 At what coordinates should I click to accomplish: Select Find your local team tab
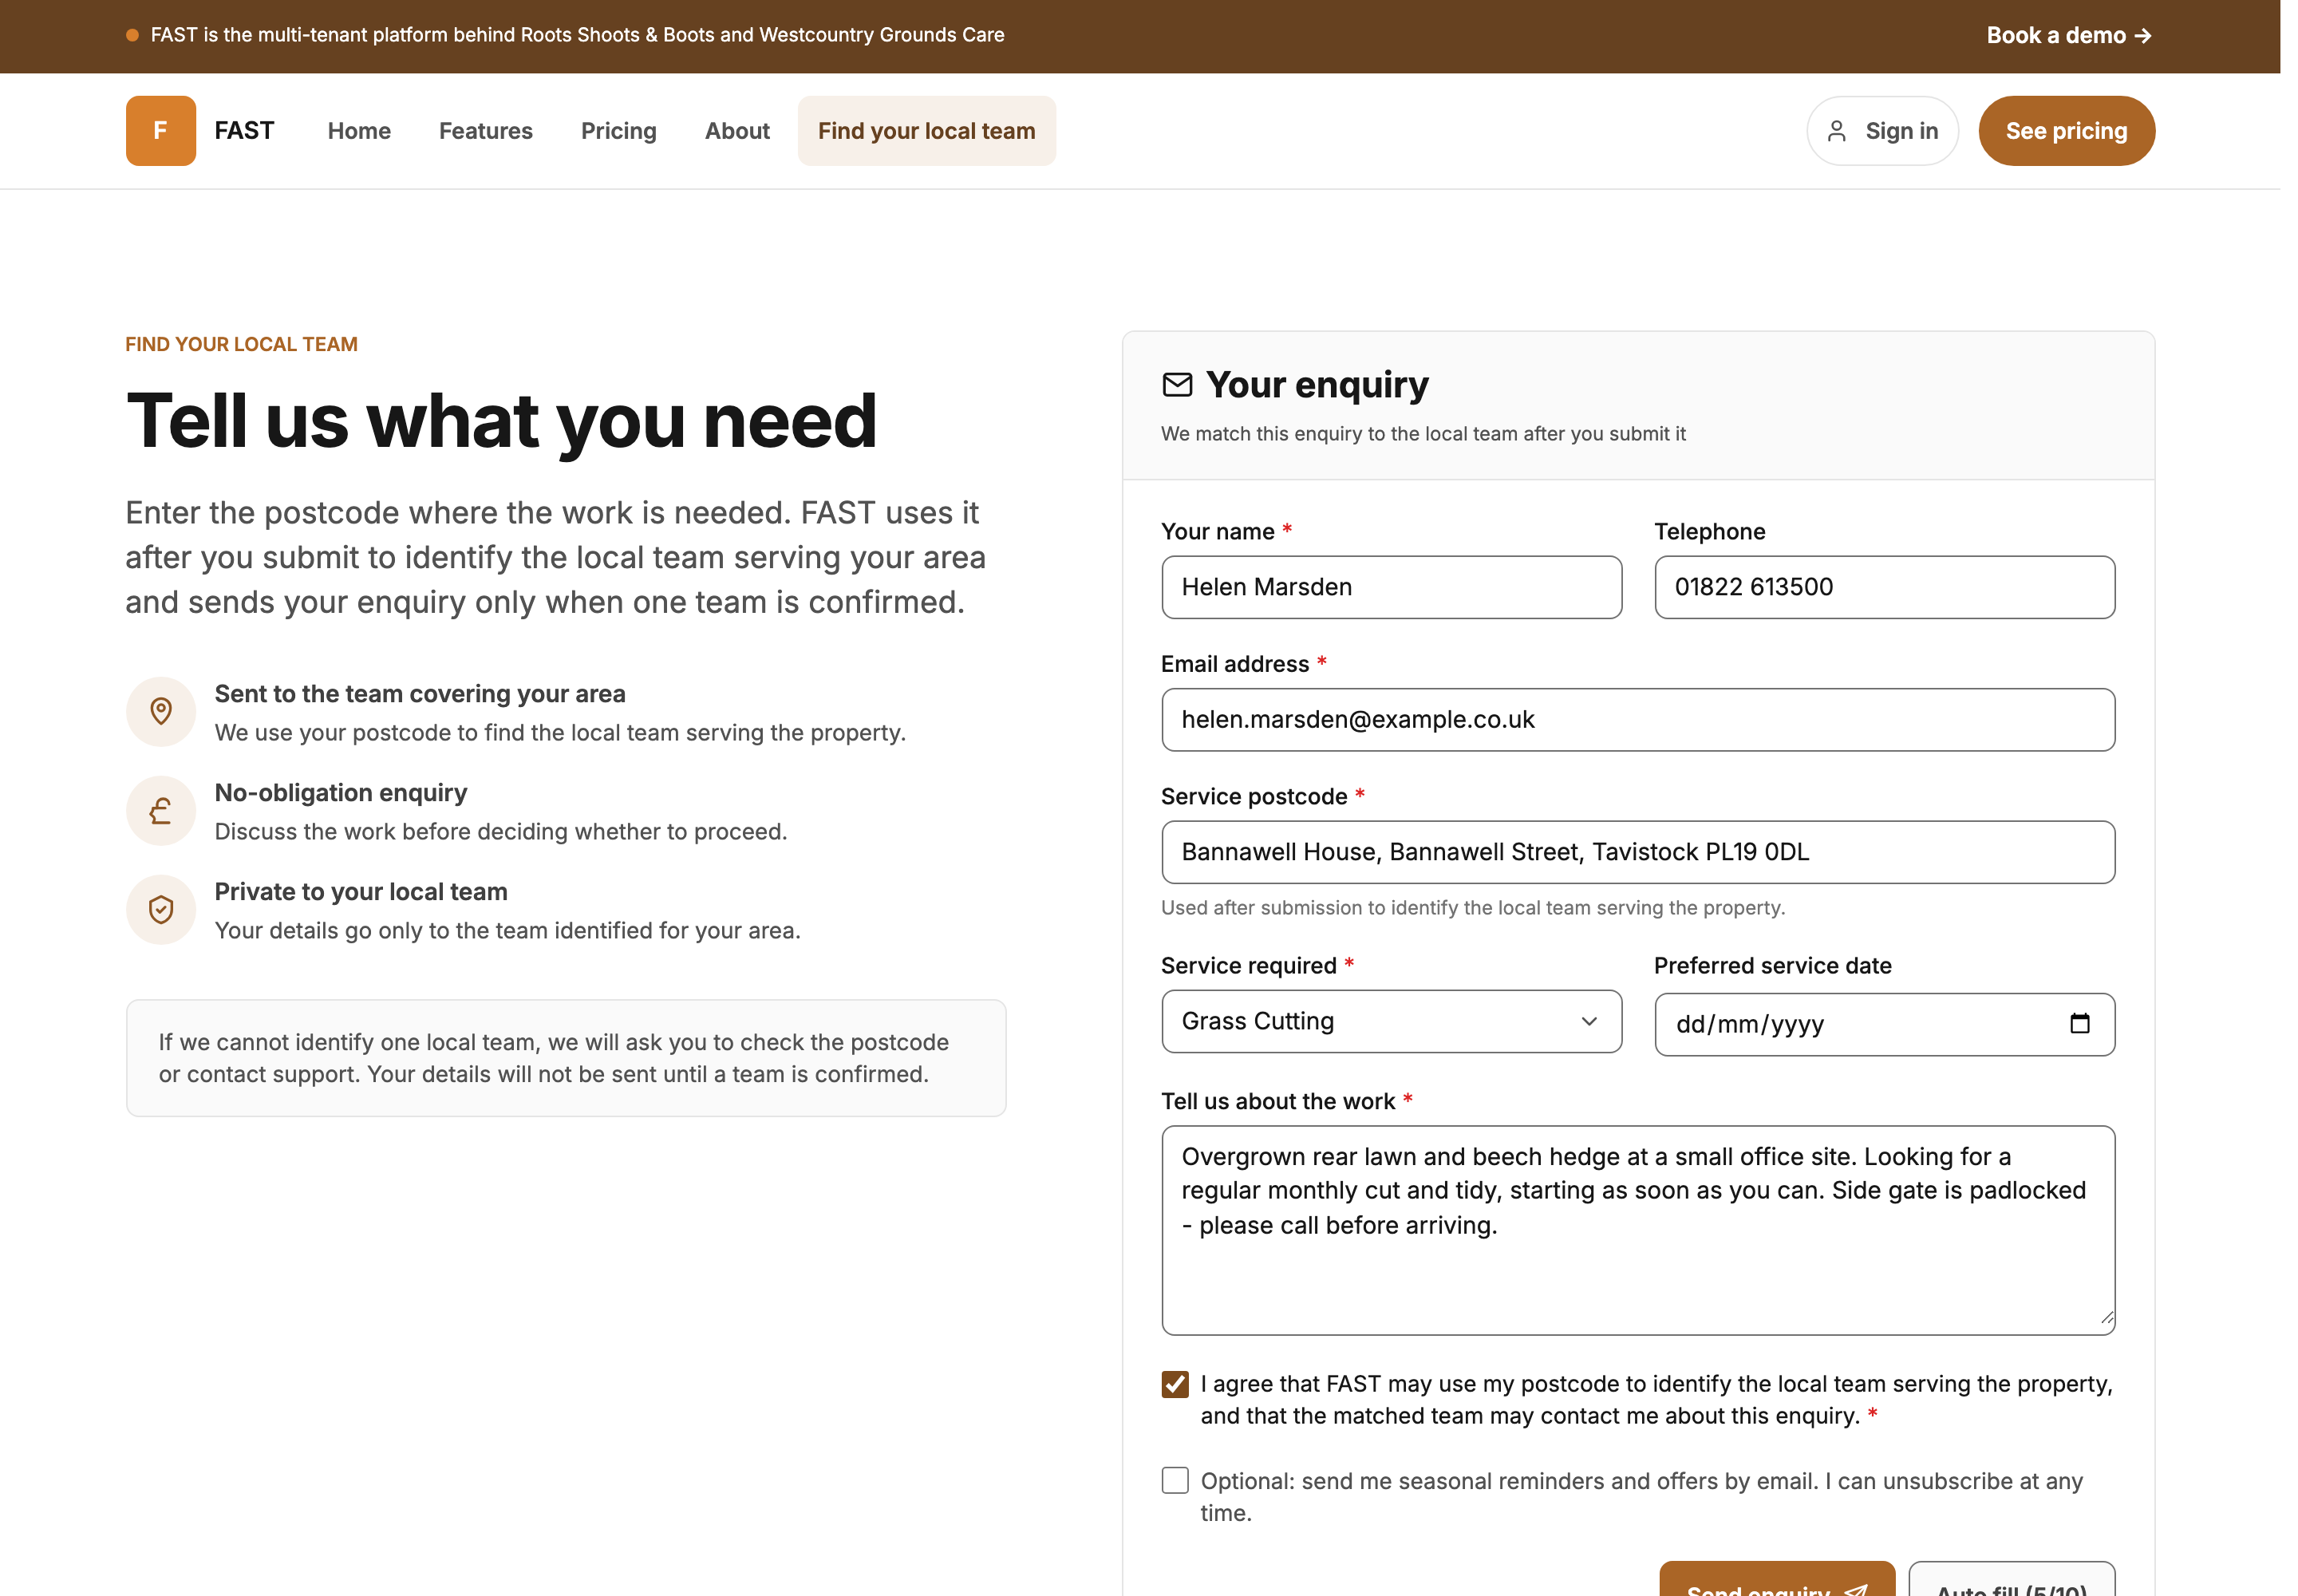point(927,131)
